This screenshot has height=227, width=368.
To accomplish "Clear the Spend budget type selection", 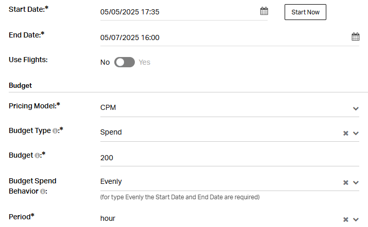I will pos(345,134).
